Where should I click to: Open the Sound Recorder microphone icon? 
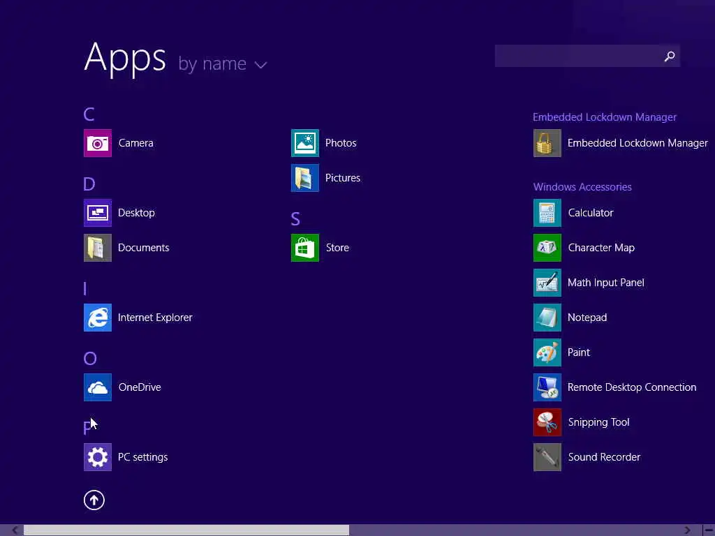547,457
